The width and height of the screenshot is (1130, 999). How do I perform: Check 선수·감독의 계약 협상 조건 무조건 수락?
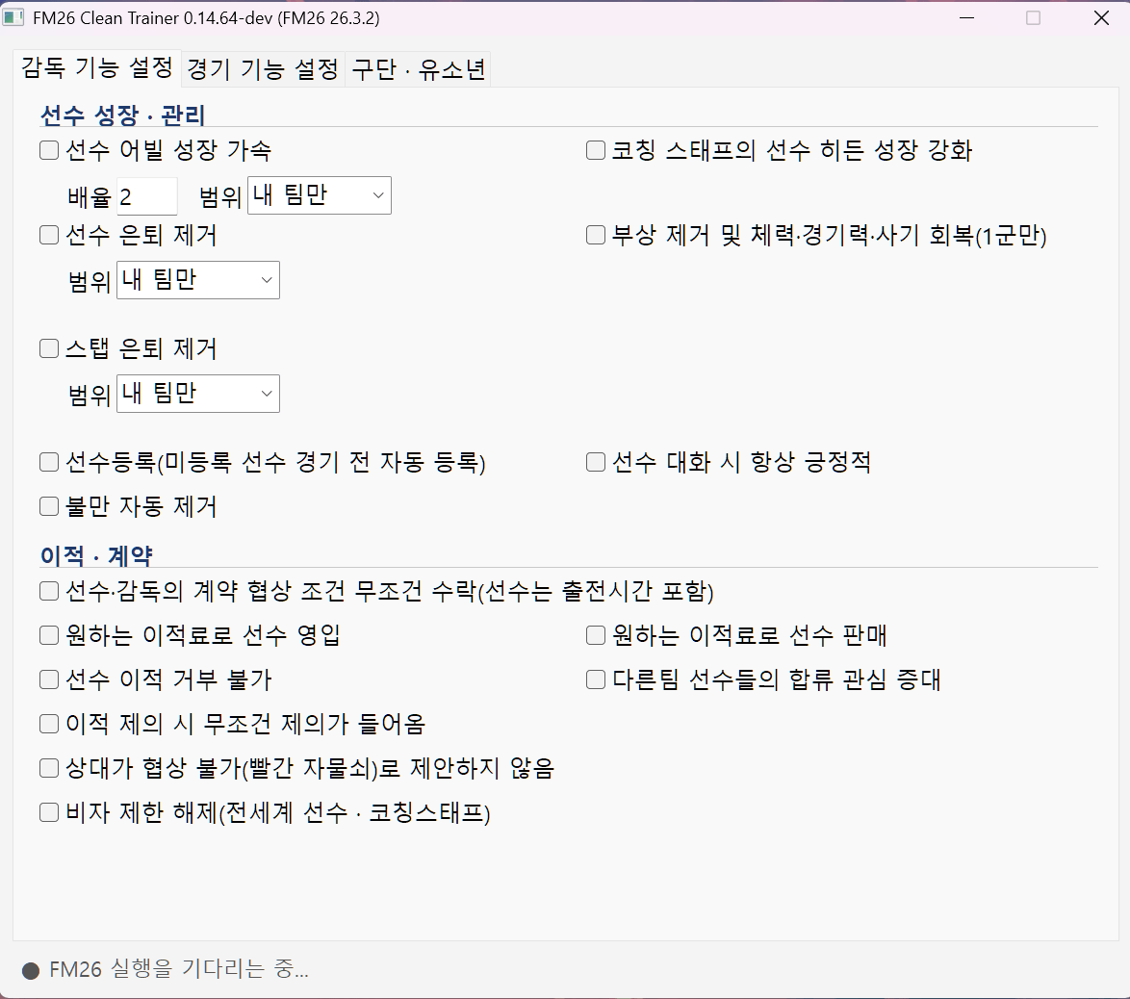coord(49,591)
